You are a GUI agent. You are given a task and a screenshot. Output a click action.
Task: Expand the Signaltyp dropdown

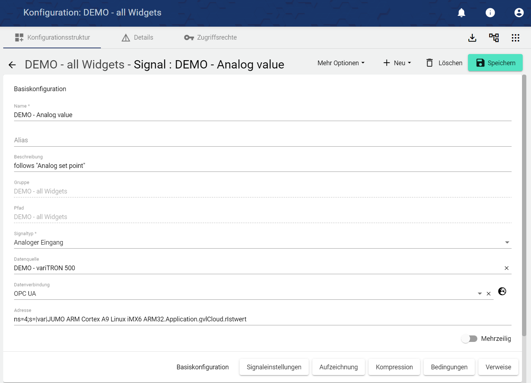(507, 242)
